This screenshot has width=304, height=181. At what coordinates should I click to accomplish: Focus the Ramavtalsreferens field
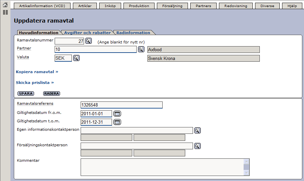point(121,105)
